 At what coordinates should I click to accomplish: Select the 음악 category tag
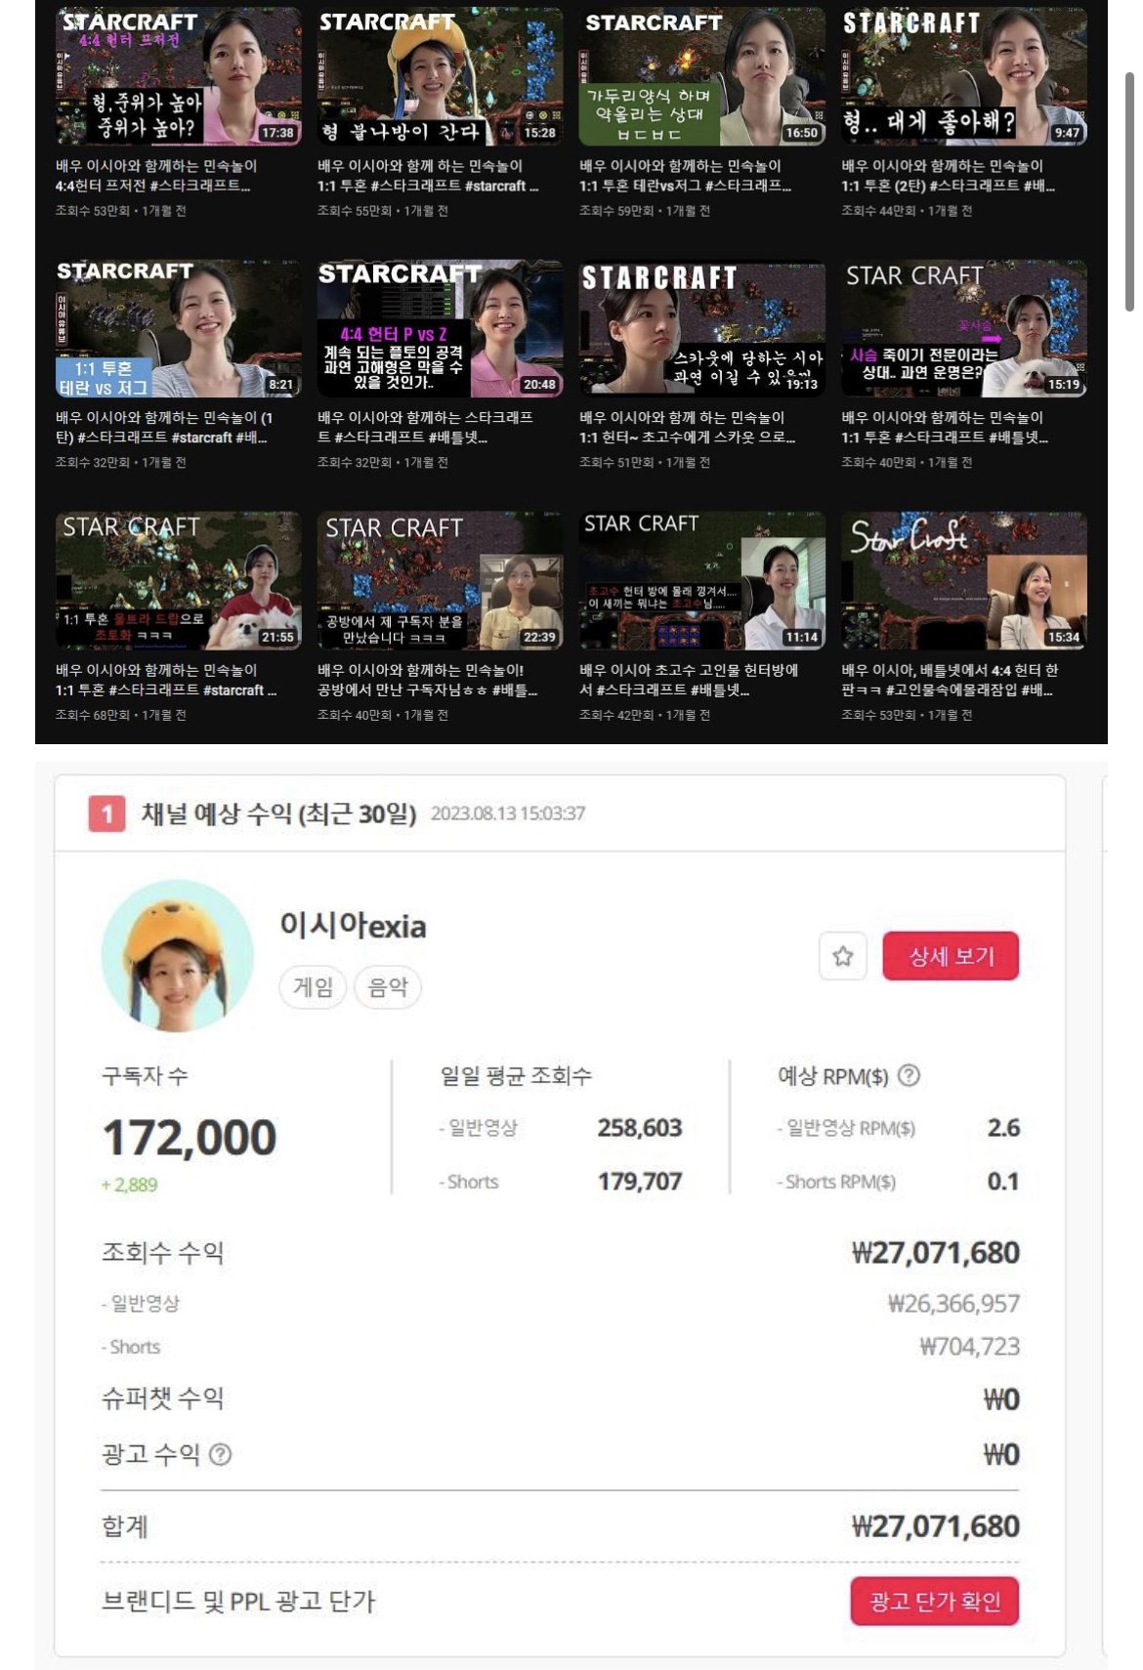[x=387, y=987]
